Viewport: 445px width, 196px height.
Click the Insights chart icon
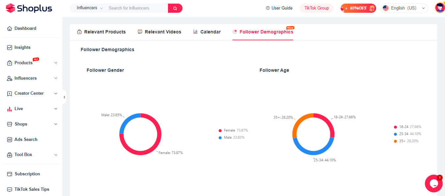[x=10, y=48]
